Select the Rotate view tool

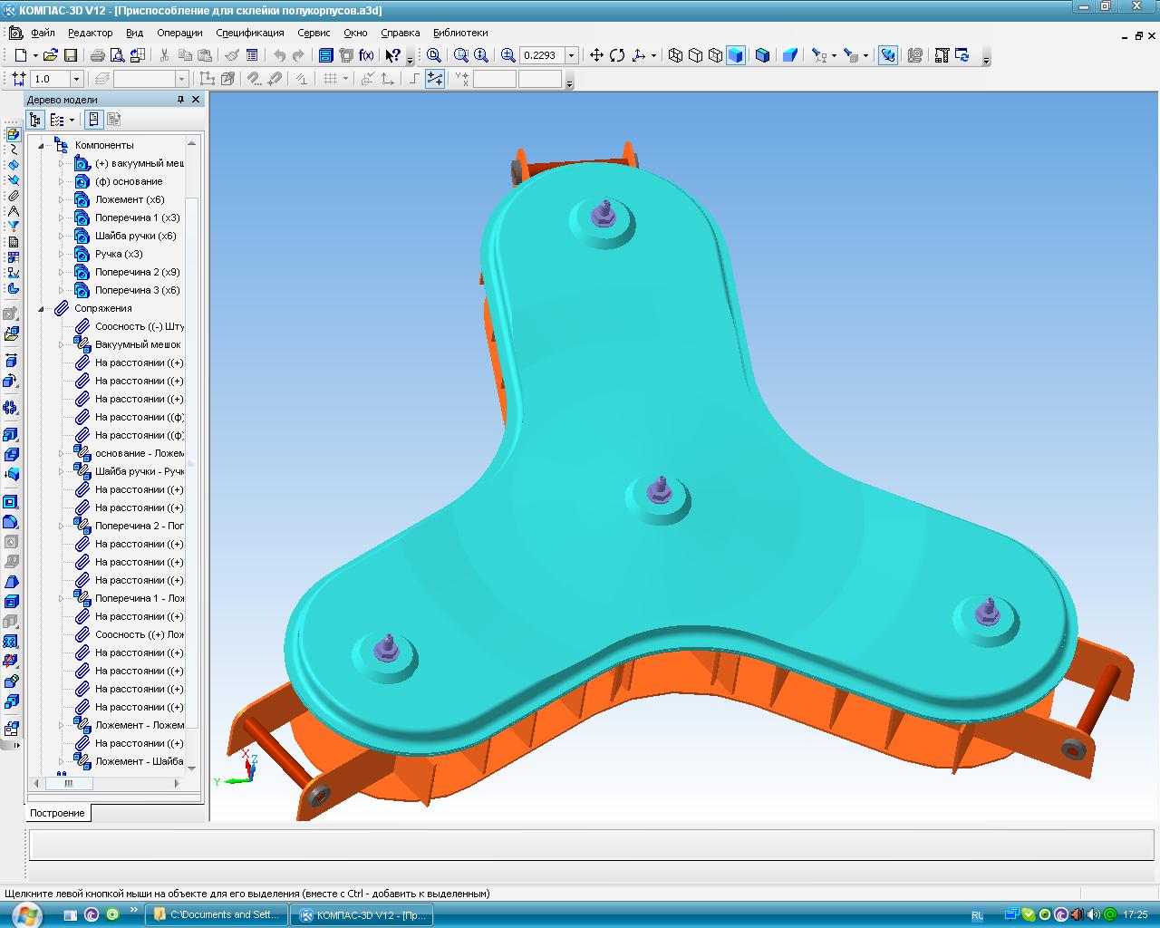(x=617, y=55)
